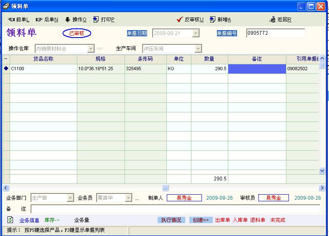Click the 新增 new document icon
Image resolution: width=329 pixels, height=236 pixels.
213,20
